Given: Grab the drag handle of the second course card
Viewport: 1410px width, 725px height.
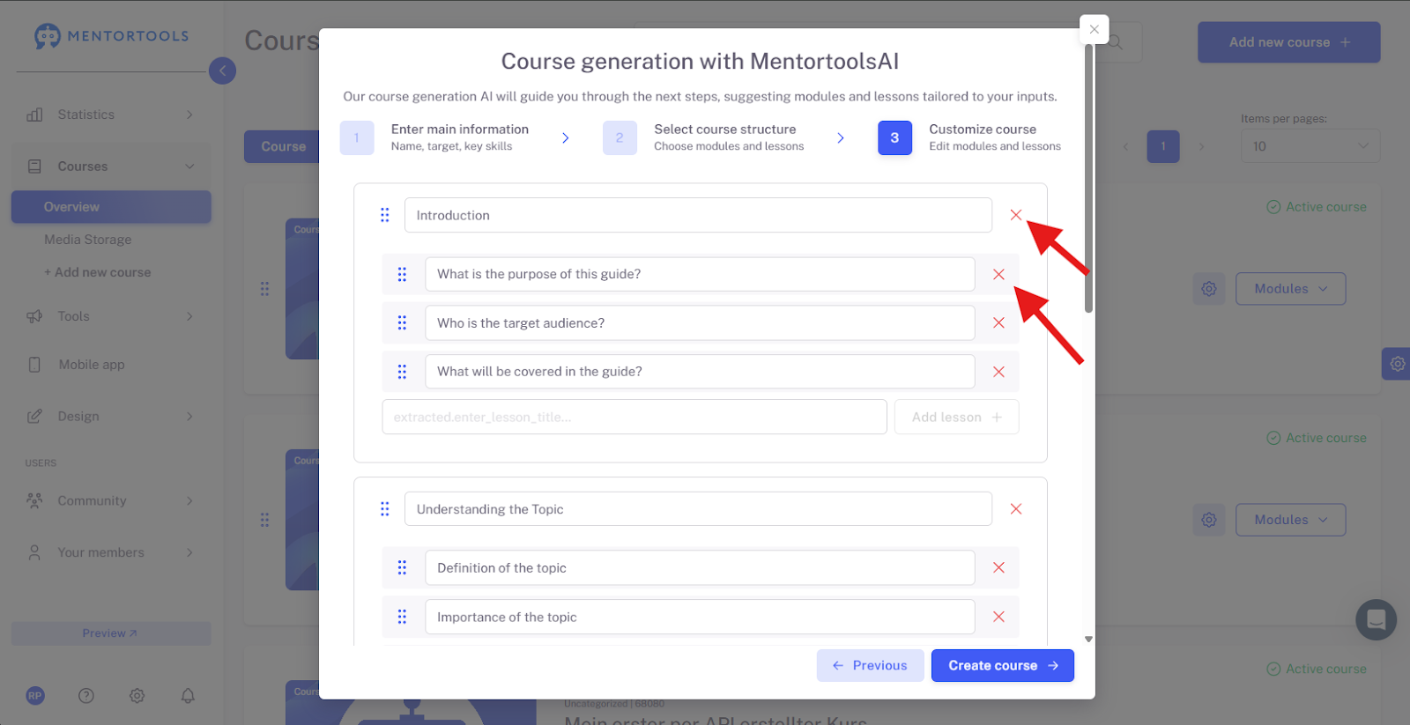Looking at the screenshot, I should pos(264,520).
